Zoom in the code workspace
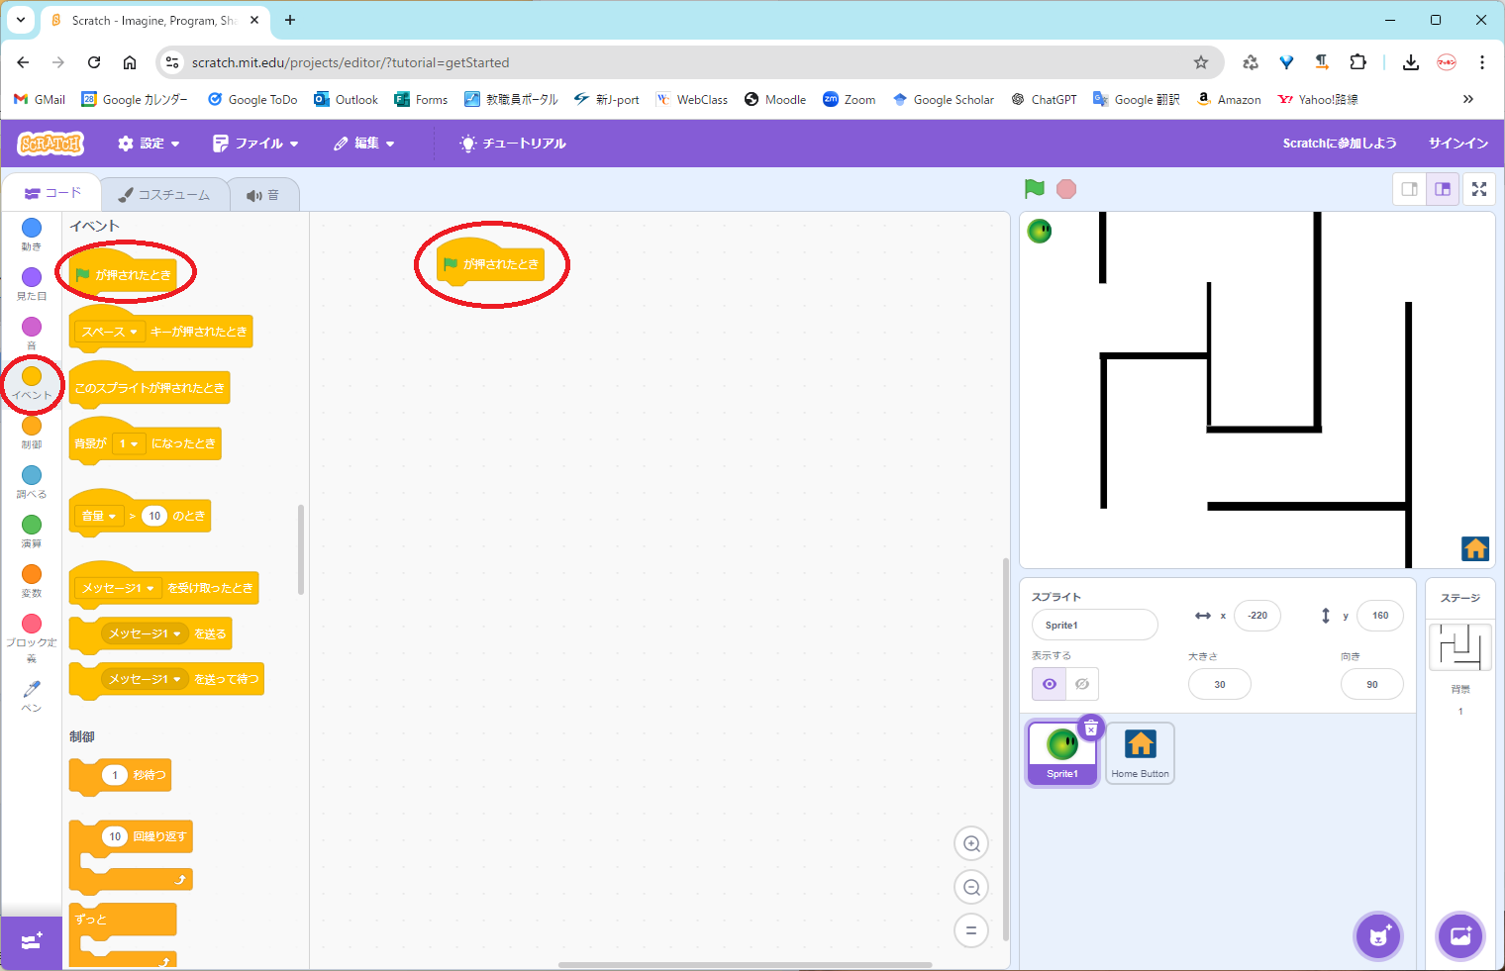The image size is (1505, 971). tap(971, 844)
